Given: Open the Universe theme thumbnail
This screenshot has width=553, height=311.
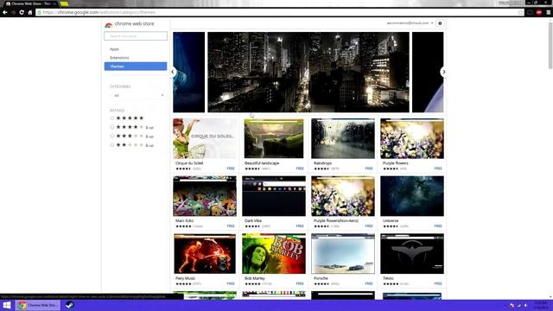Looking at the screenshot, I should 412,196.
